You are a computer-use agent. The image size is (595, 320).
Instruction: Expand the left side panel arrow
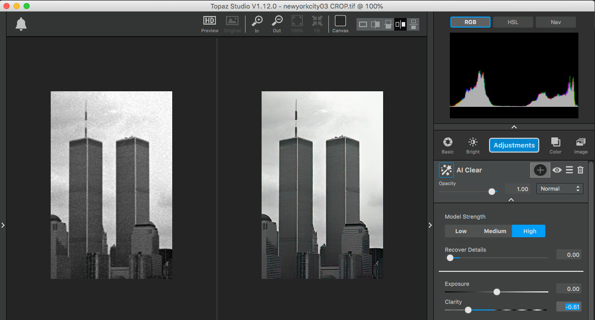coord(3,225)
